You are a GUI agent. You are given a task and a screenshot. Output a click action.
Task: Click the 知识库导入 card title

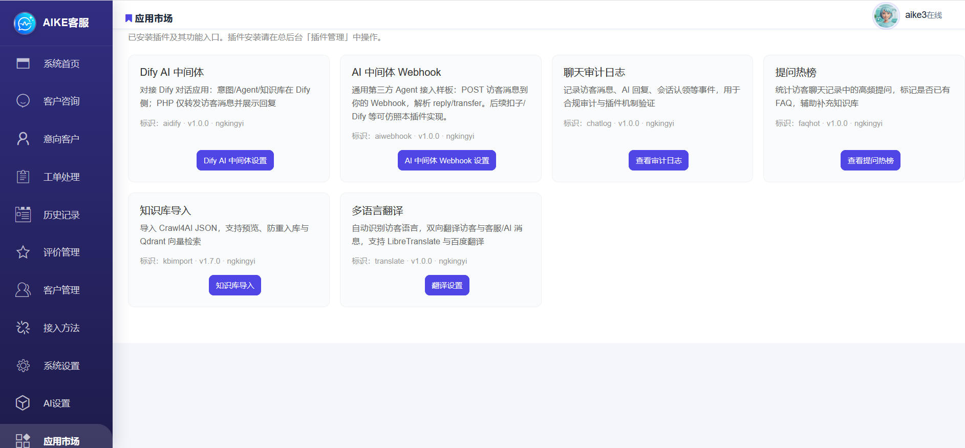165,210
